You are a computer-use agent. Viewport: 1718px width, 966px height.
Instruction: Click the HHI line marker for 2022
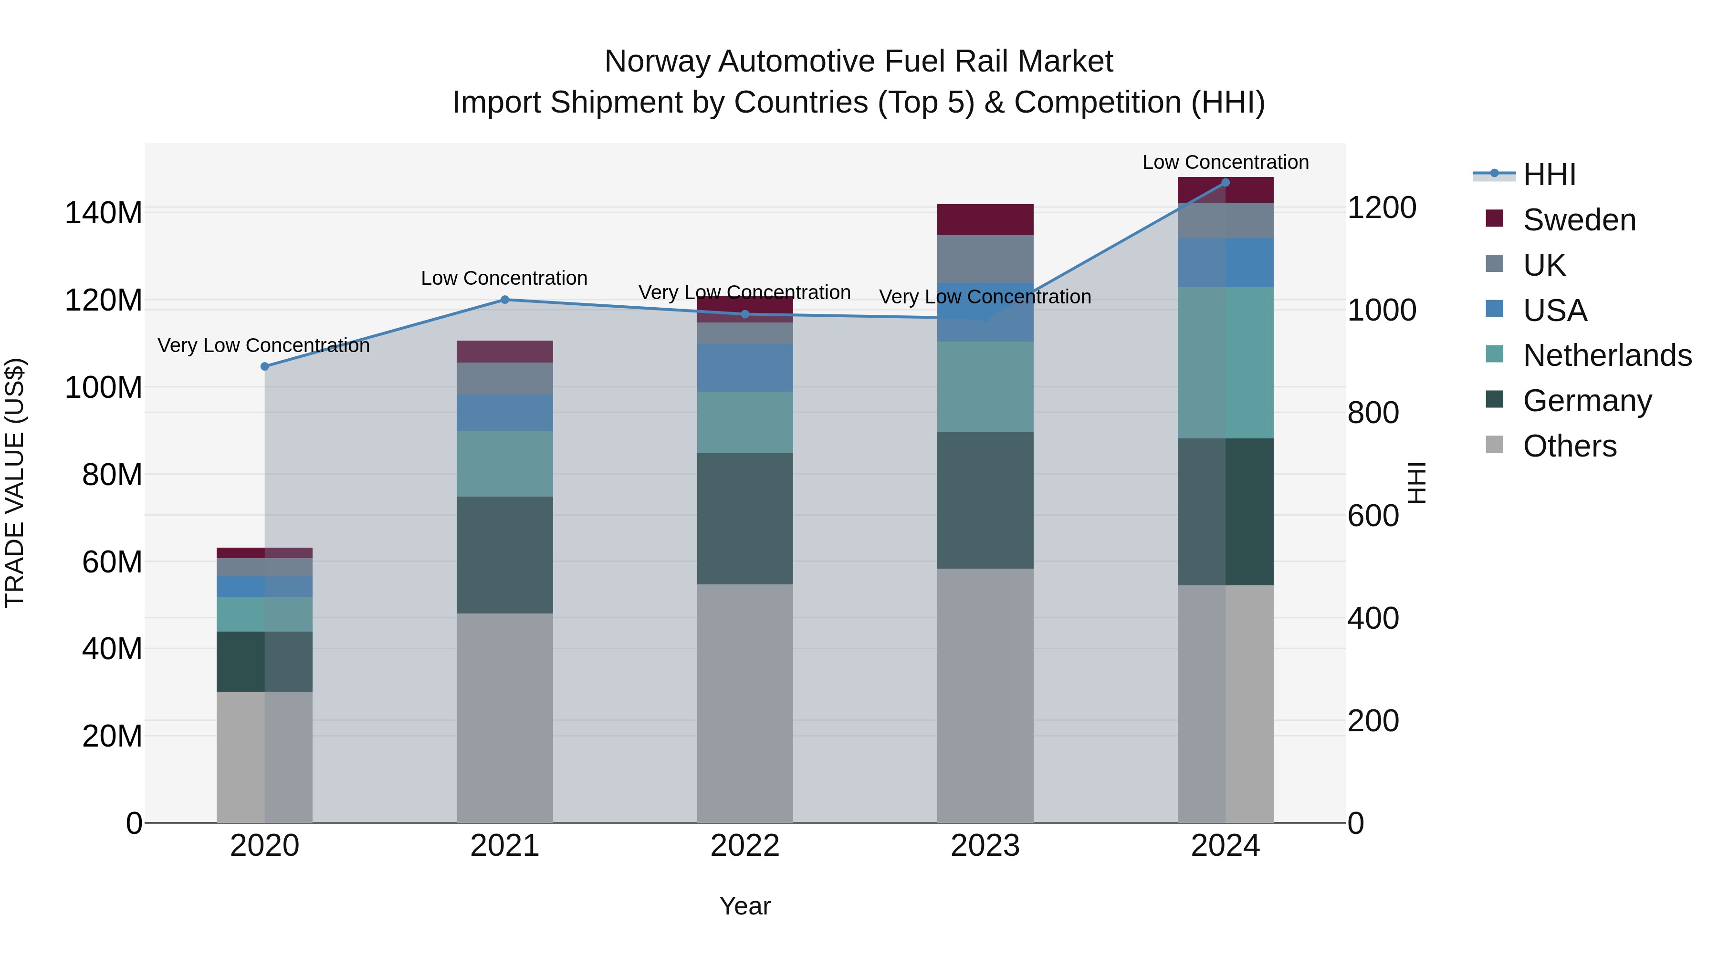pos(745,314)
